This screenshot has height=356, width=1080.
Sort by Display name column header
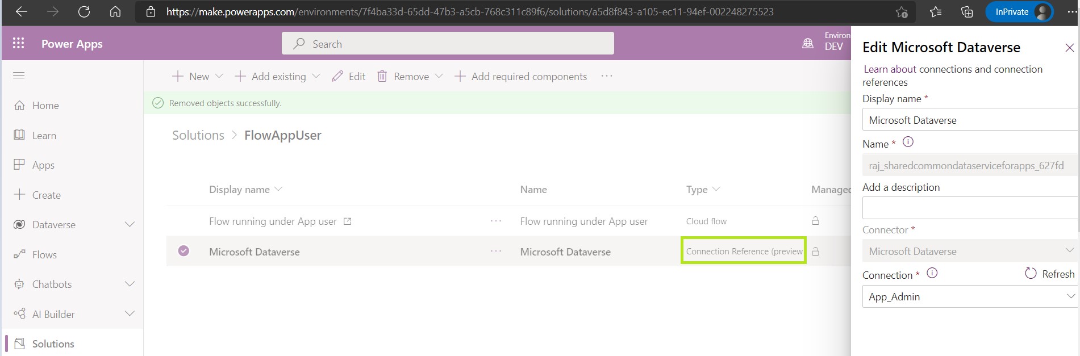(x=245, y=190)
